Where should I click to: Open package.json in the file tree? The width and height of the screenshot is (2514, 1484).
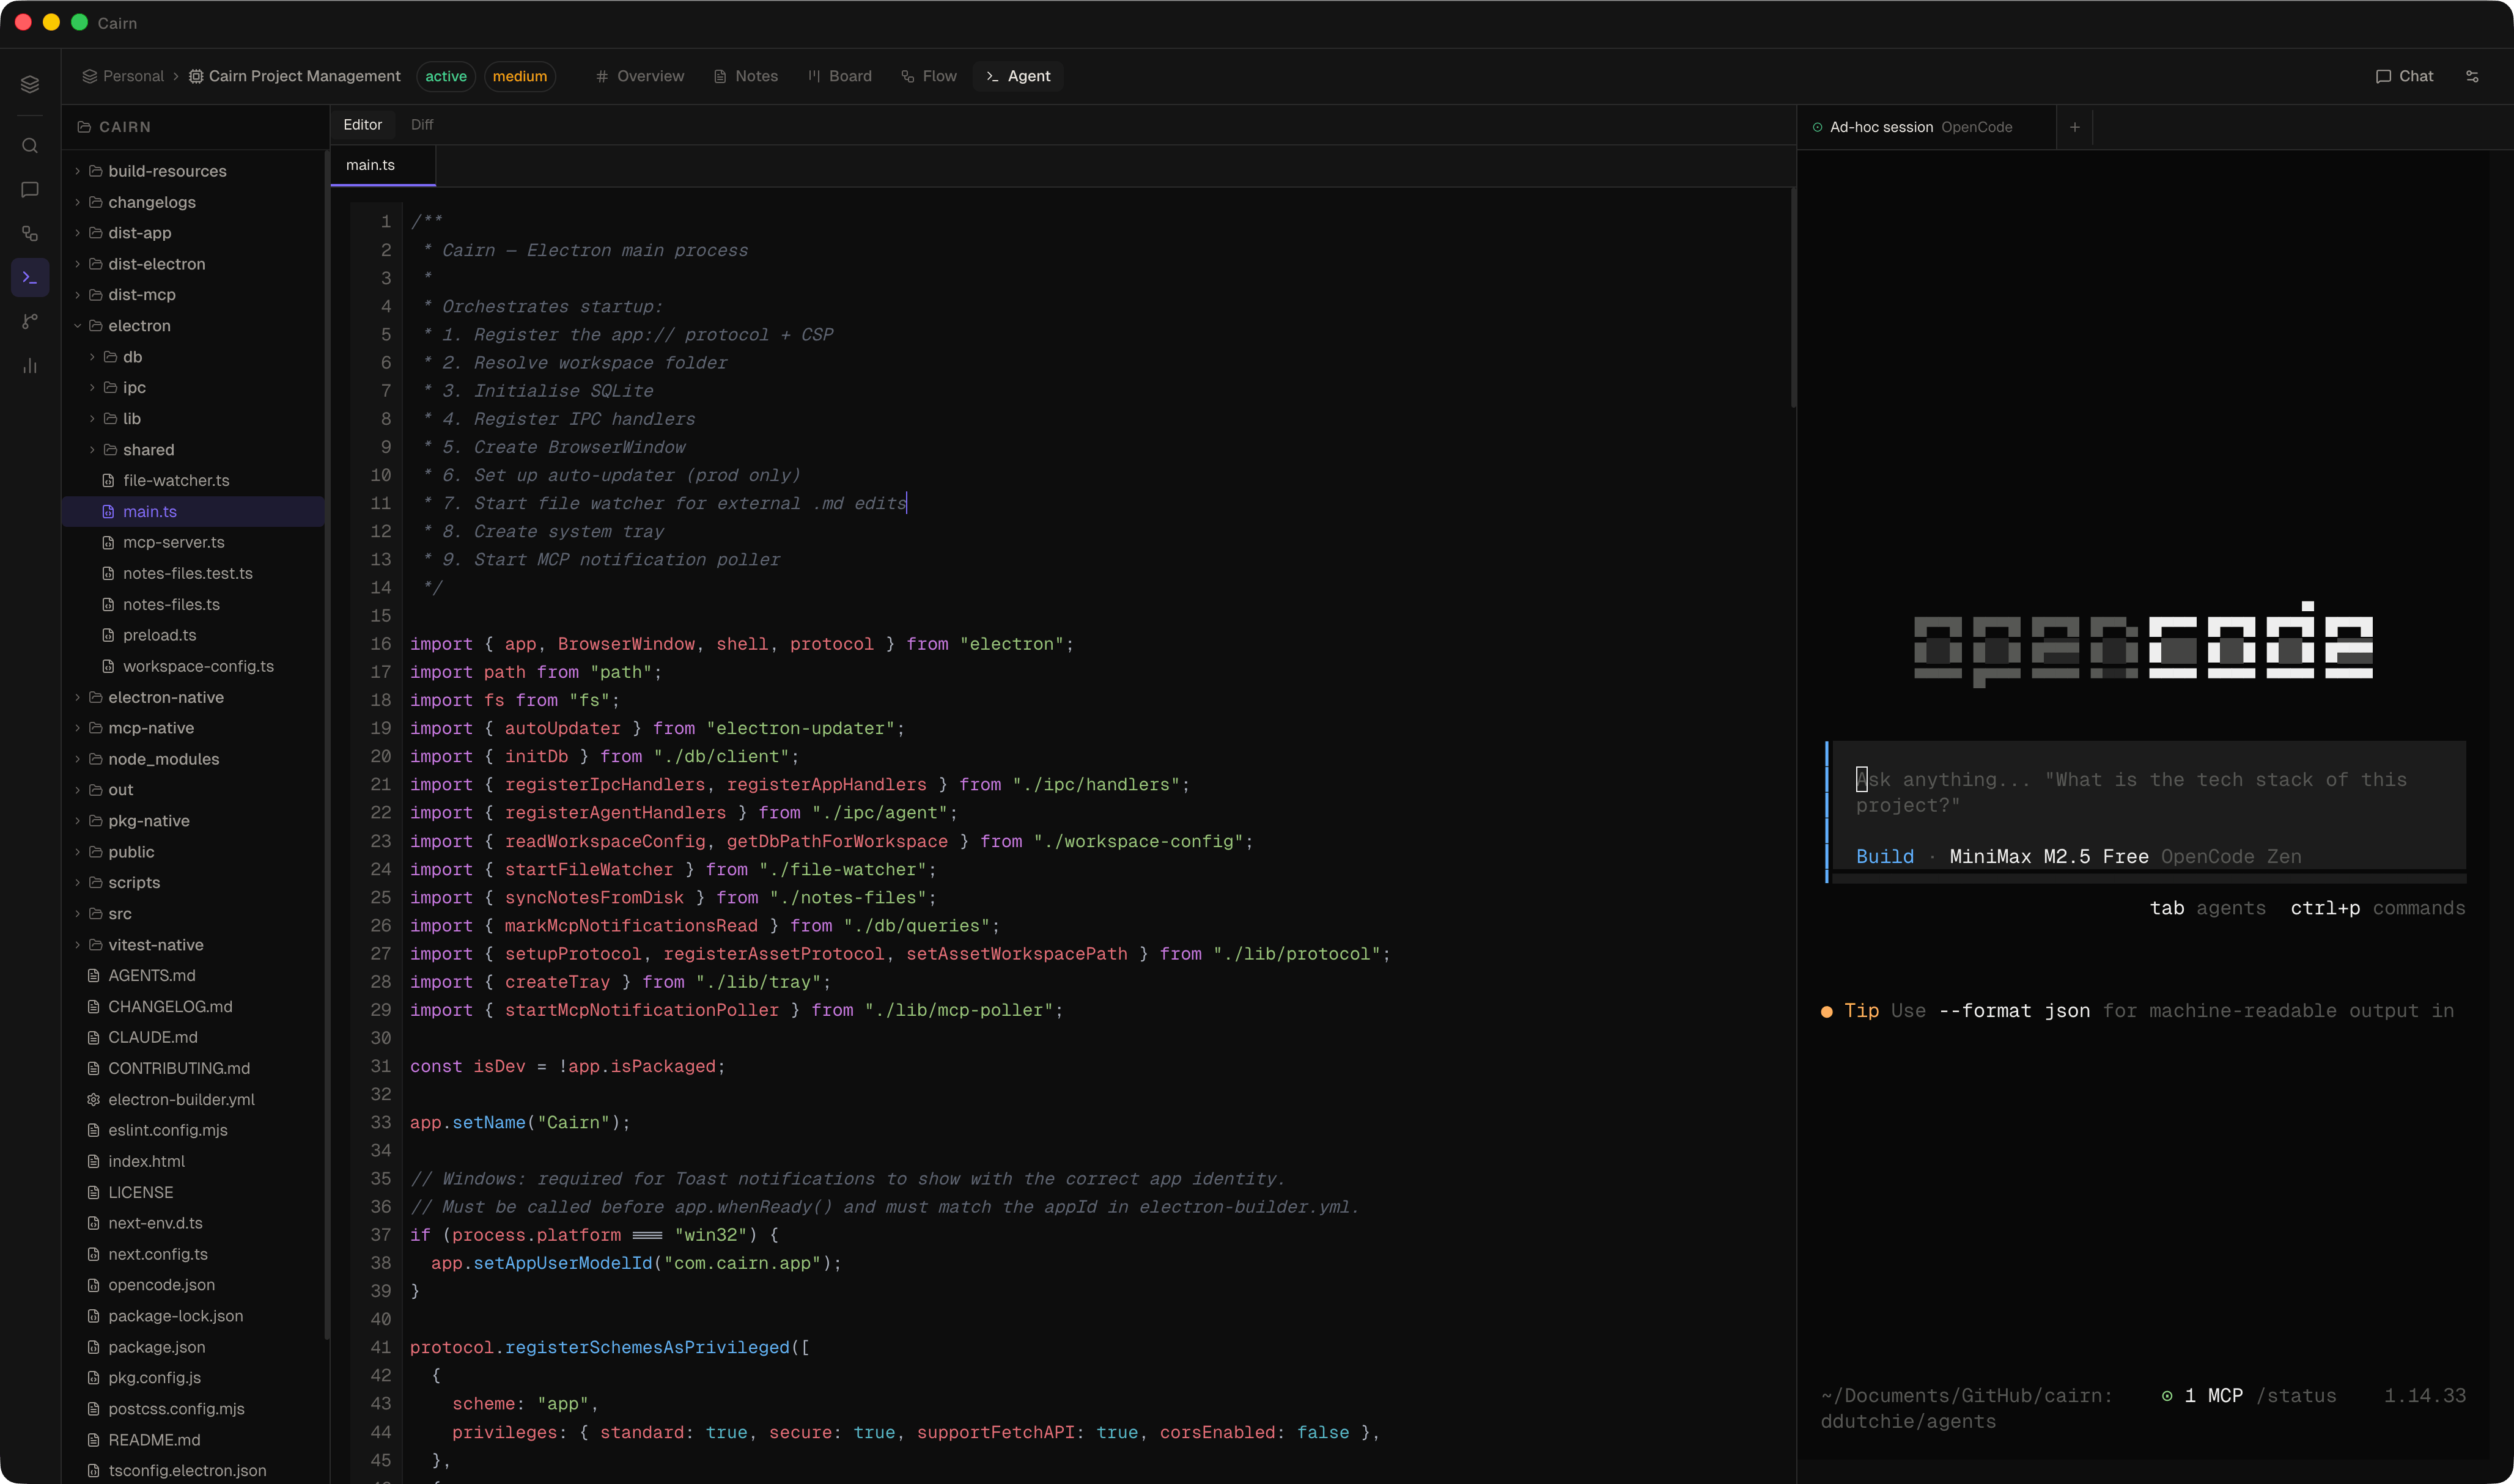coord(194,1347)
